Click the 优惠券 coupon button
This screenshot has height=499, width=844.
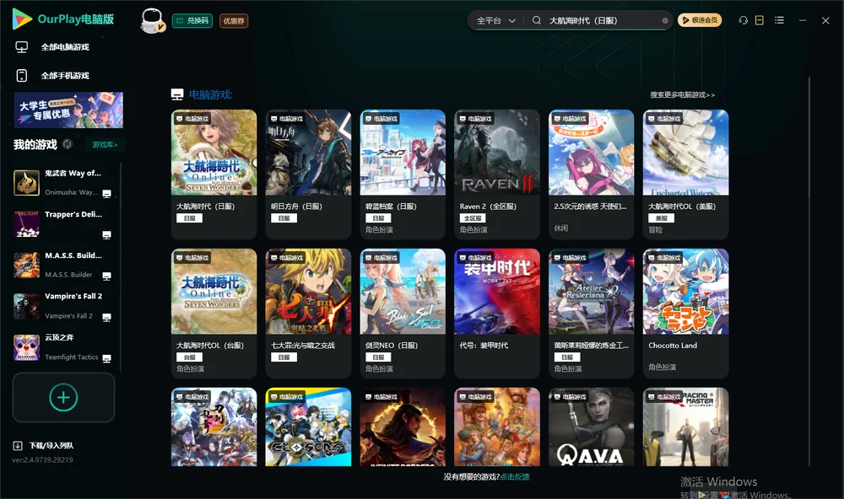click(x=234, y=20)
